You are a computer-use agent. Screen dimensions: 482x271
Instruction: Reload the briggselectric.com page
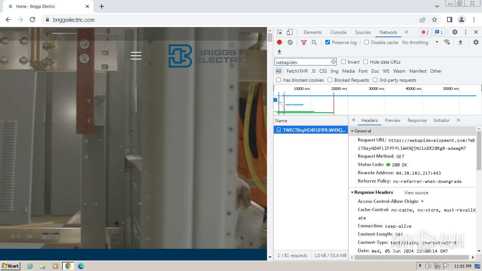point(32,20)
